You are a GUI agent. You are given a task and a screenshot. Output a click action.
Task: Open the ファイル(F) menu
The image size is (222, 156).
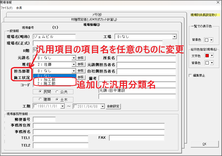(x=6, y=8)
